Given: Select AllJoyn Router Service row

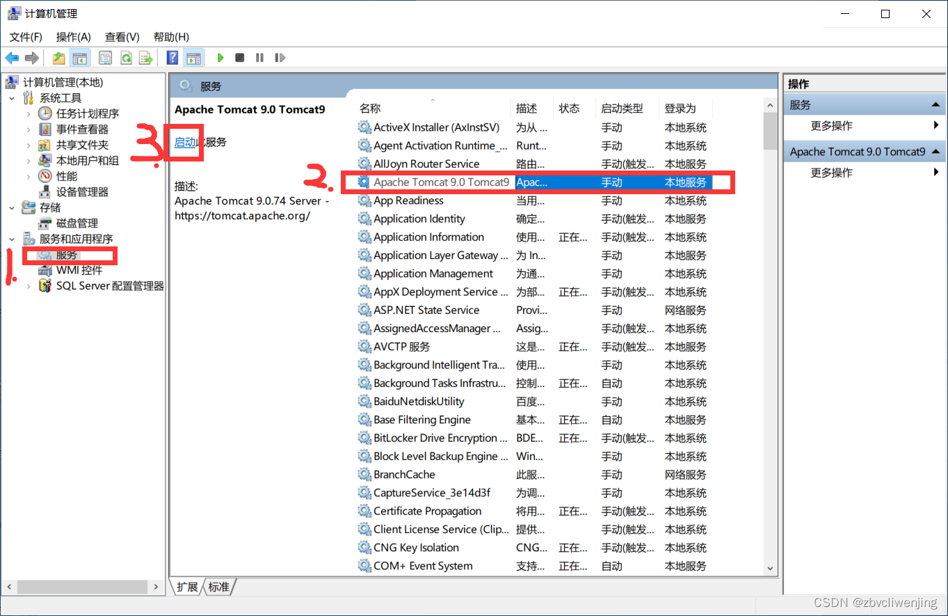Looking at the screenshot, I should (x=533, y=164).
